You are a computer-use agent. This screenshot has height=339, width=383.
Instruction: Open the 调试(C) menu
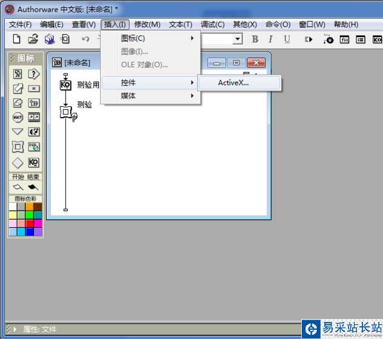click(213, 25)
